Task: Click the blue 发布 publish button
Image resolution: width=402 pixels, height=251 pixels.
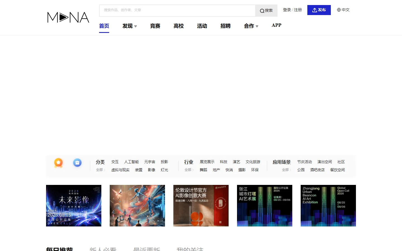Action: point(319,10)
